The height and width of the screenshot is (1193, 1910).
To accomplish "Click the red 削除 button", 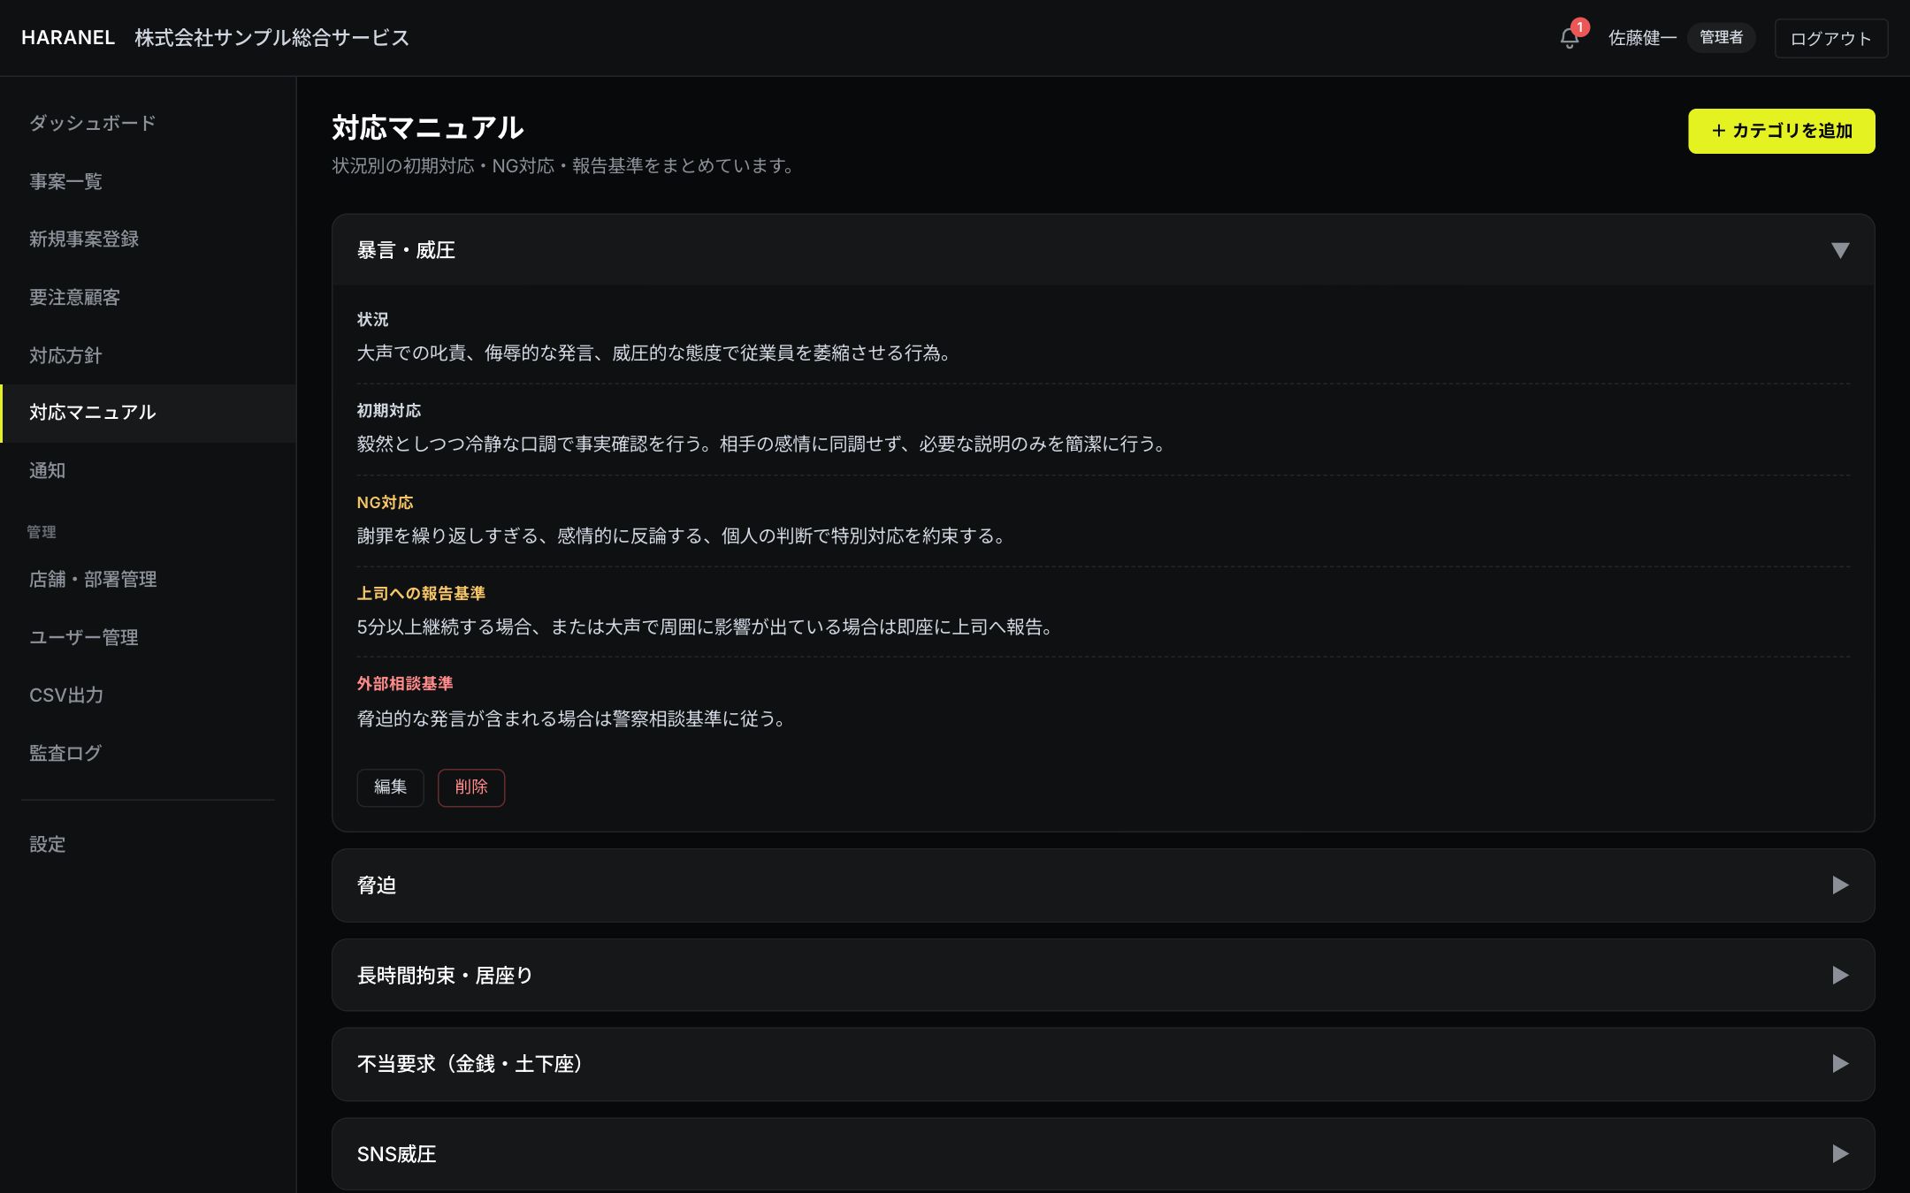I will pyautogui.click(x=471, y=787).
